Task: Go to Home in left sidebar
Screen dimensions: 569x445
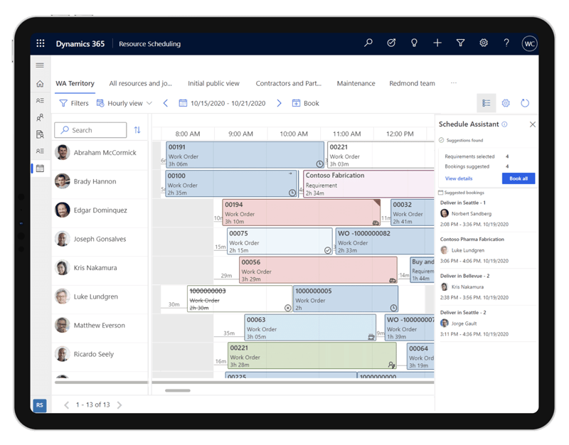Action: click(40, 84)
